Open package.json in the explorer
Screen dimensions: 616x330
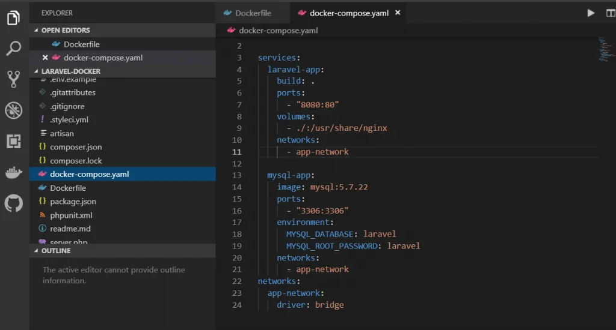123,202
